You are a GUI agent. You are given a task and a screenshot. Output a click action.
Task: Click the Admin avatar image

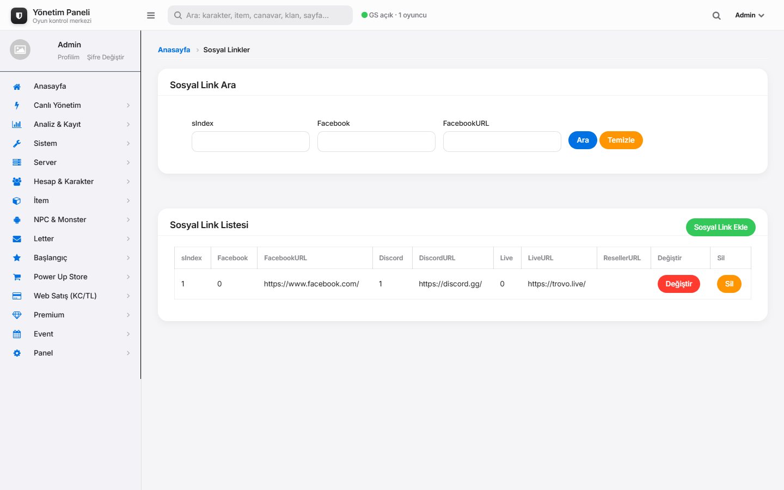(x=20, y=50)
